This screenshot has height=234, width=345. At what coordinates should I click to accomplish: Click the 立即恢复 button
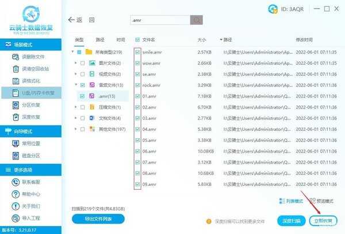pos(323,221)
